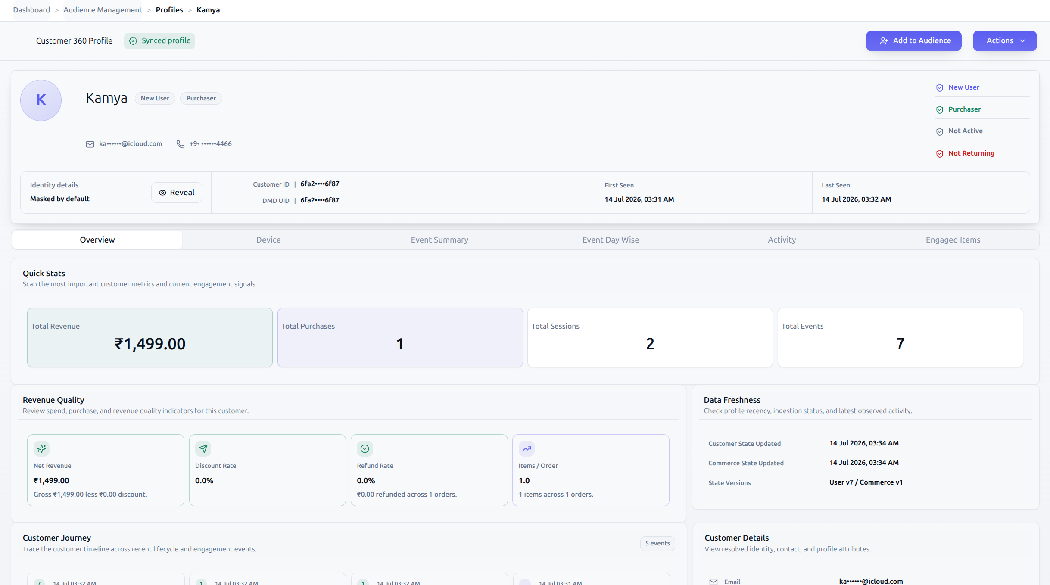This screenshot has width=1050, height=585.
Task: Click the shield icon next to Not Active
Action: tap(940, 131)
